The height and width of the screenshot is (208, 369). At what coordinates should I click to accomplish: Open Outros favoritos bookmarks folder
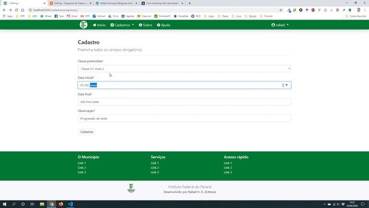click(356, 16)
